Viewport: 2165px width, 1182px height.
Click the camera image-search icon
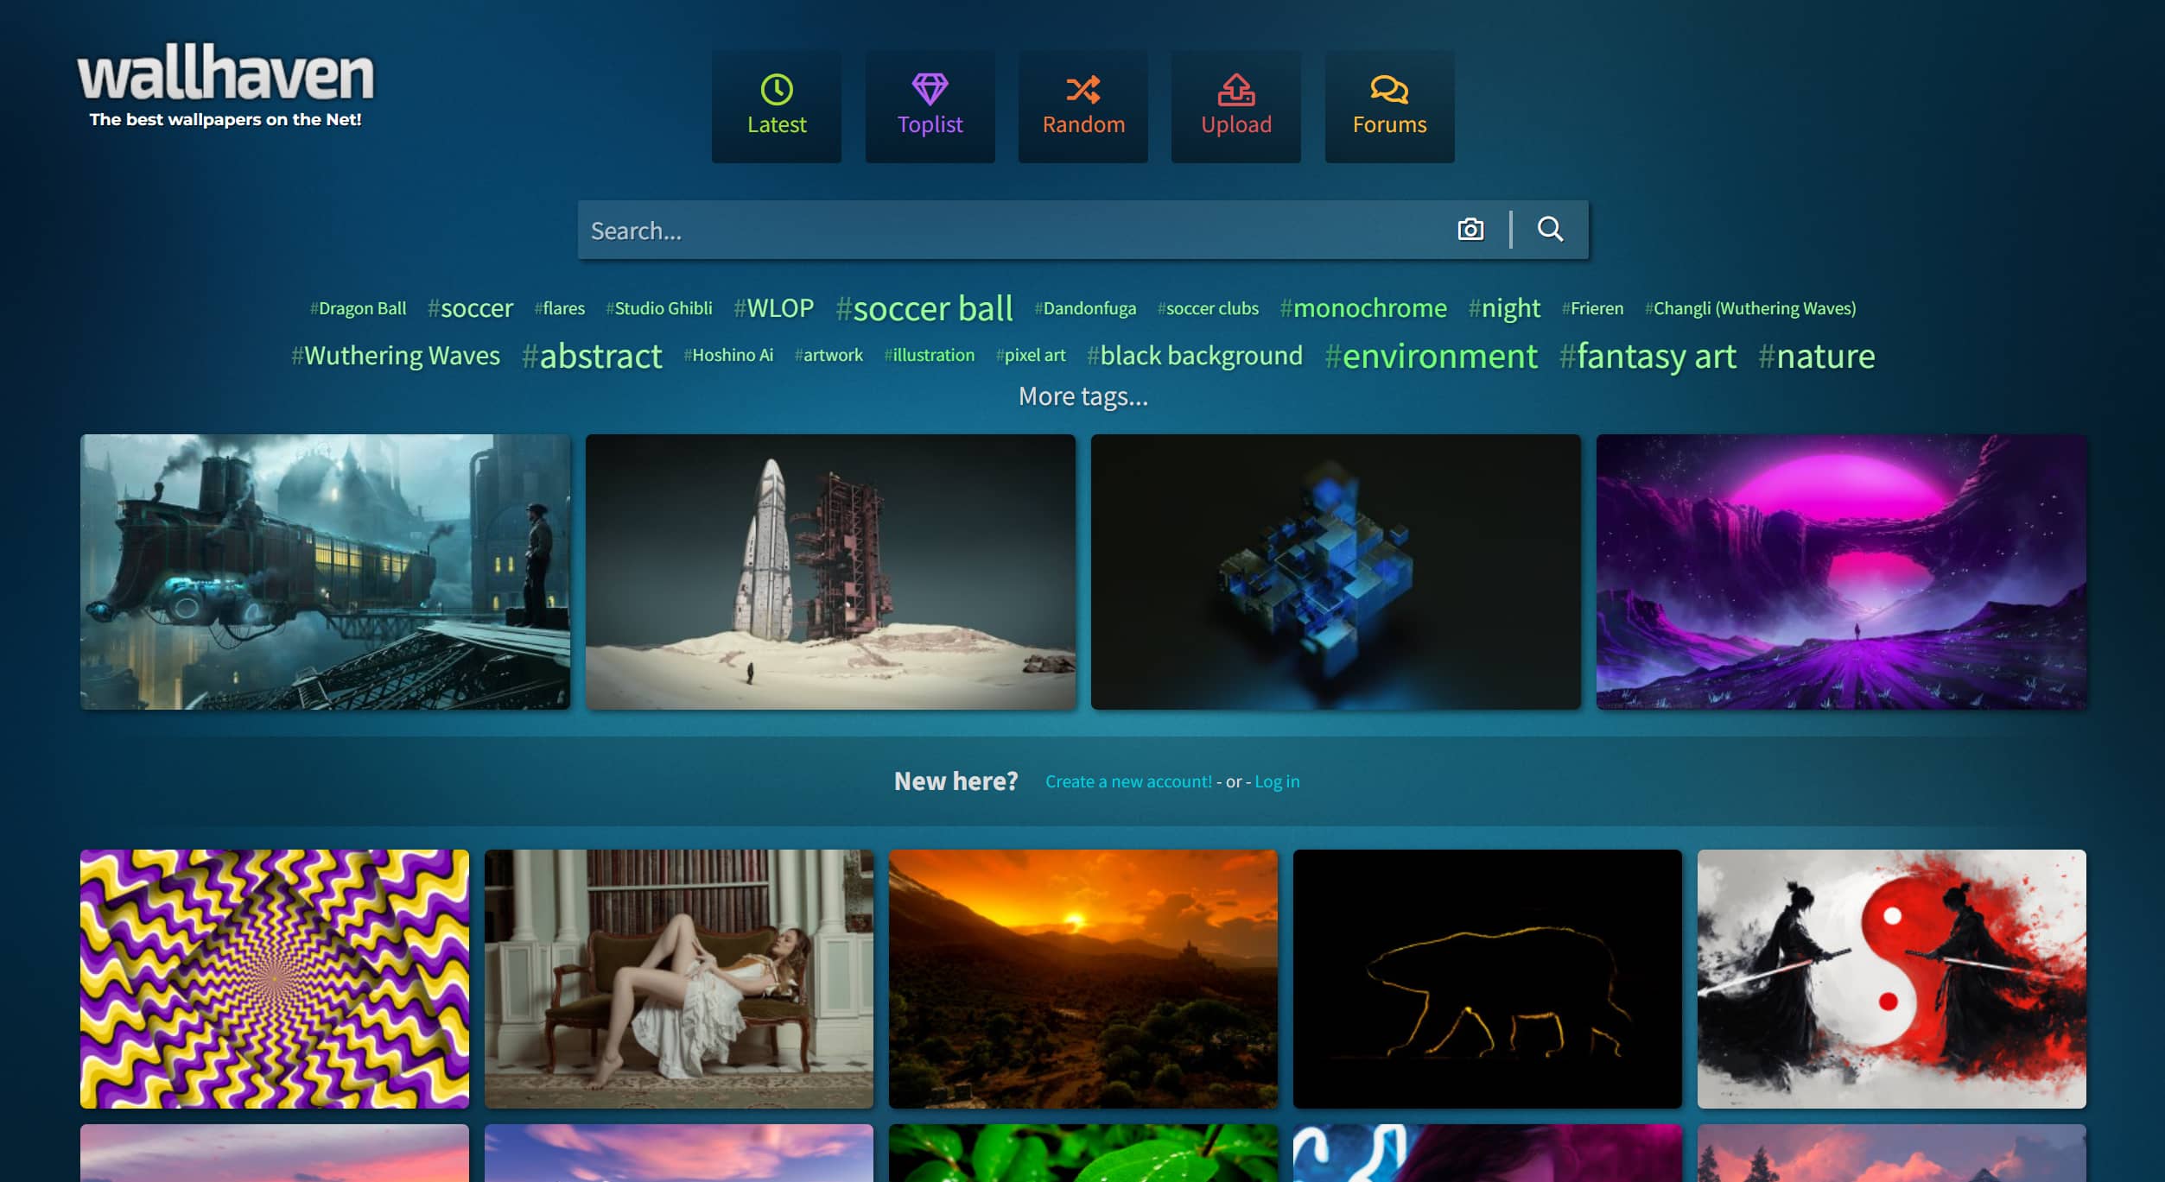[1470, 230]
